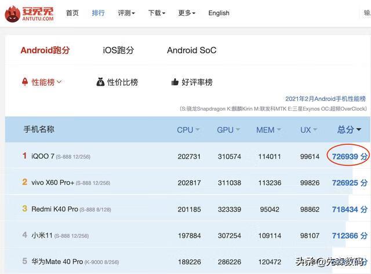This screenshot has height=274, width=371.
Task: Click the vivo X60 Pro+ GPU score 311038
Action: (x=230, y=182)
